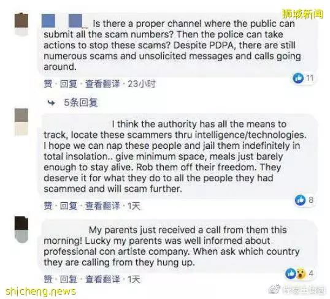Click the wow emoji reaction icon
Viewport: 330px width, 299px height.
coord(301,273)
